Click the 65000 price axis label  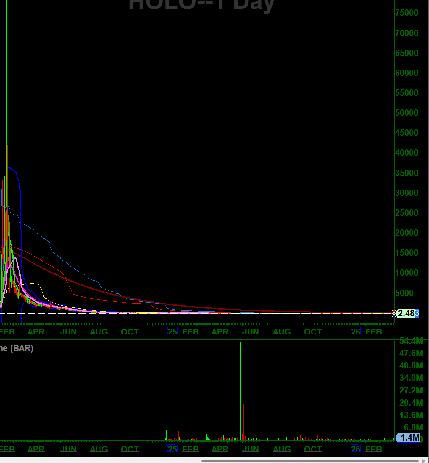pos(407,53)
